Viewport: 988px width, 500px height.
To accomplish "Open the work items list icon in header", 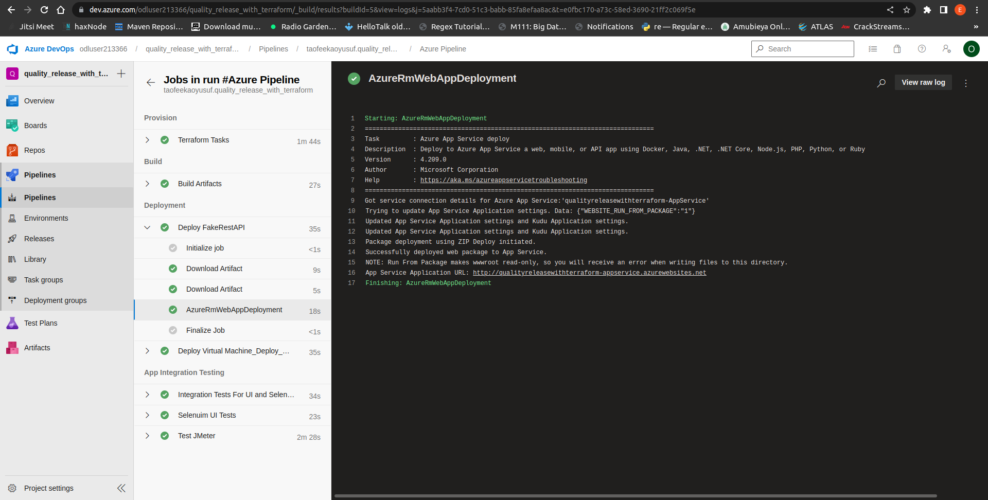I will (873, 49).
